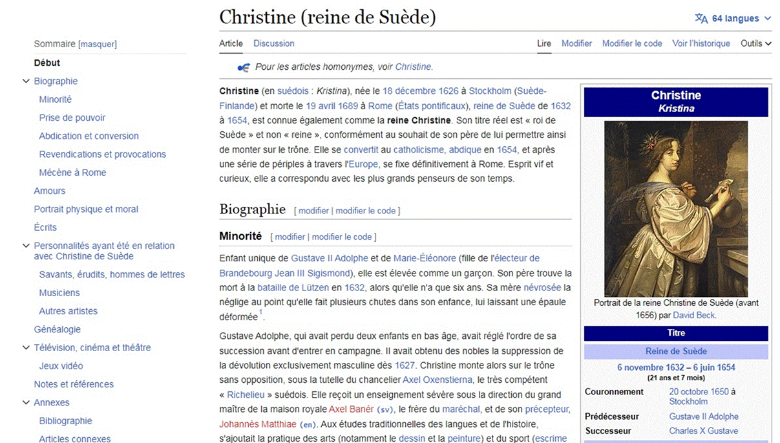
Task: Collapse the Biographie section in sidebar
Action: coord(26,81)
